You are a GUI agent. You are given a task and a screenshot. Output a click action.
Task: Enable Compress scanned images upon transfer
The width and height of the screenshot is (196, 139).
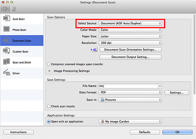(x=49, y=64)
